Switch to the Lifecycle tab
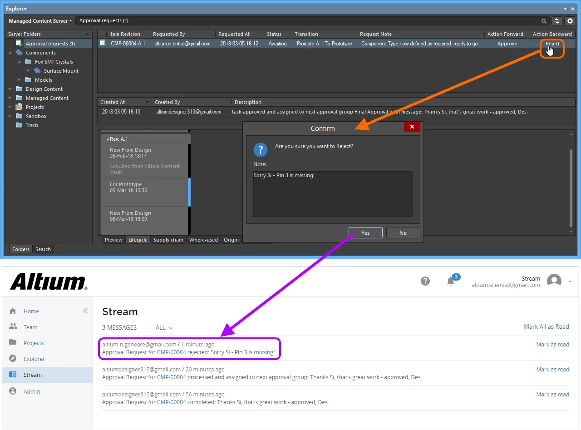 138,240
